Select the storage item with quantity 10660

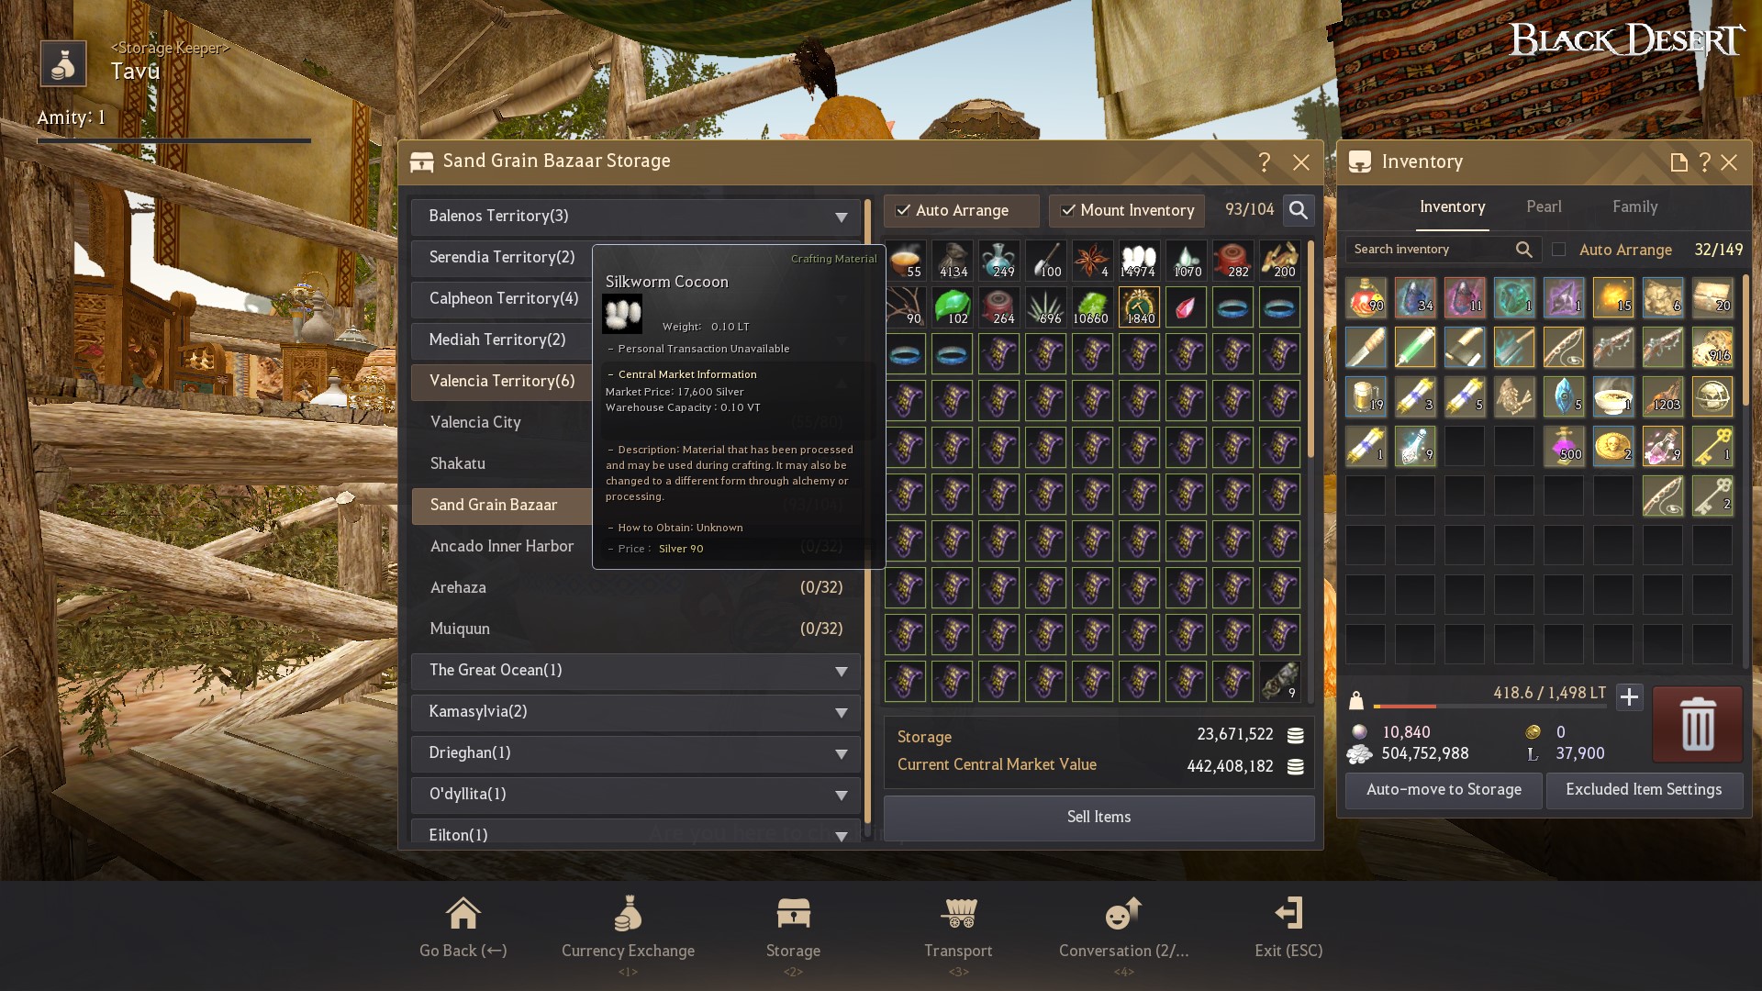[x=1092, y=307]
